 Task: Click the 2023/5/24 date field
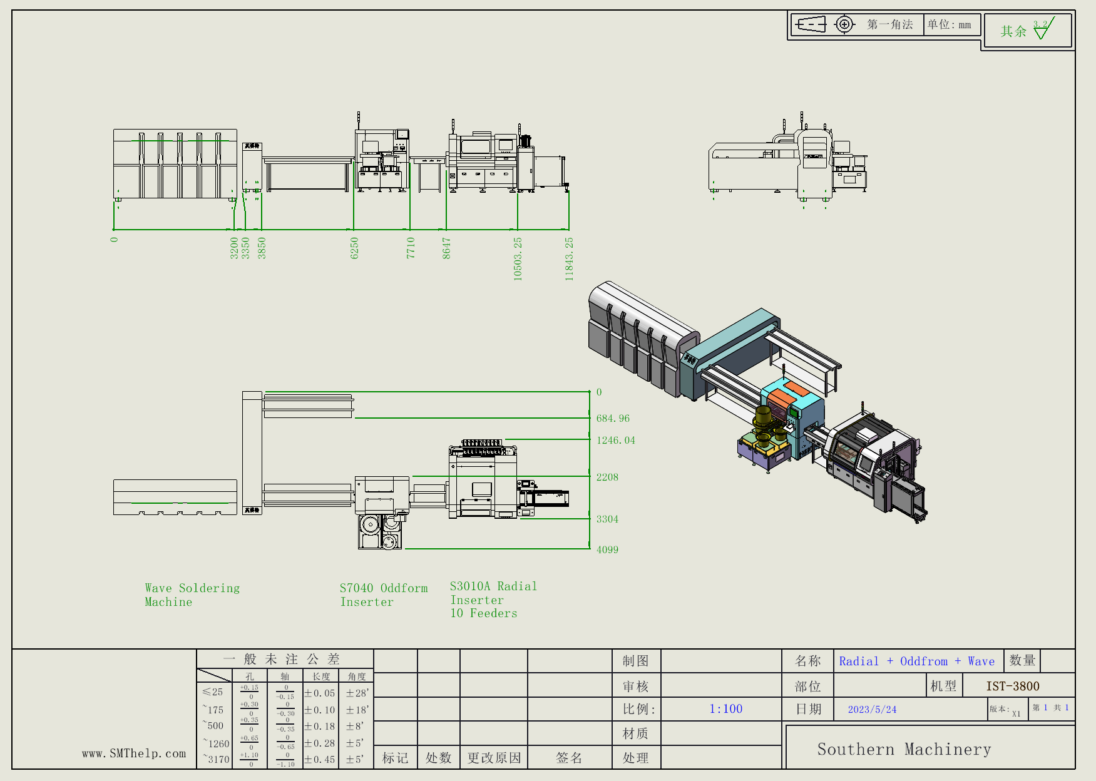coord(872,709)
